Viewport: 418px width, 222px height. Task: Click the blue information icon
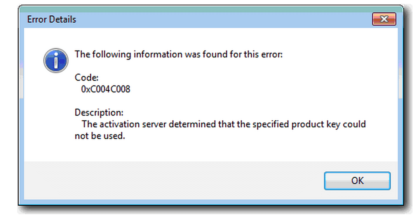point(56,61)
